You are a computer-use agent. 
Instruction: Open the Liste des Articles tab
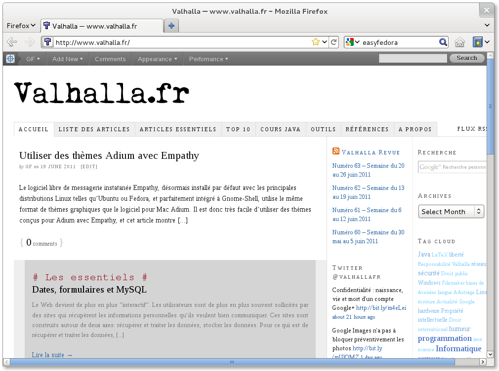point(94,129)
